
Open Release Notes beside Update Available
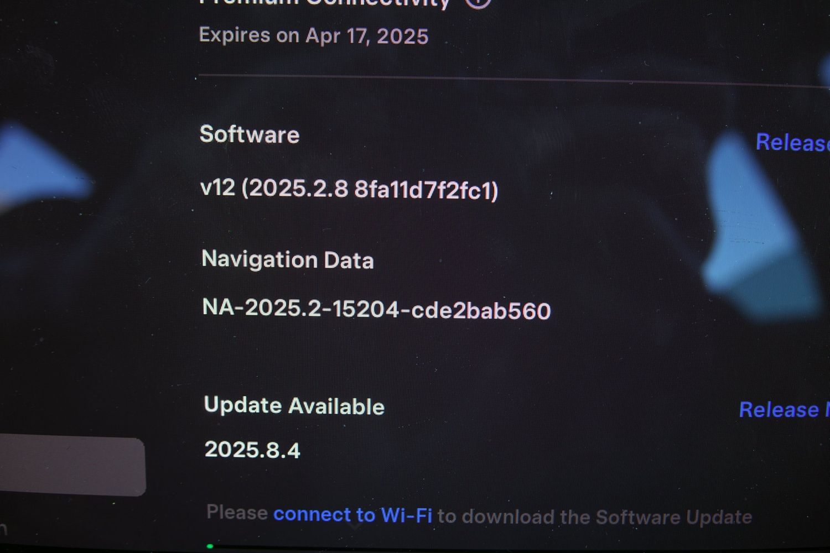tap(784, 410)
